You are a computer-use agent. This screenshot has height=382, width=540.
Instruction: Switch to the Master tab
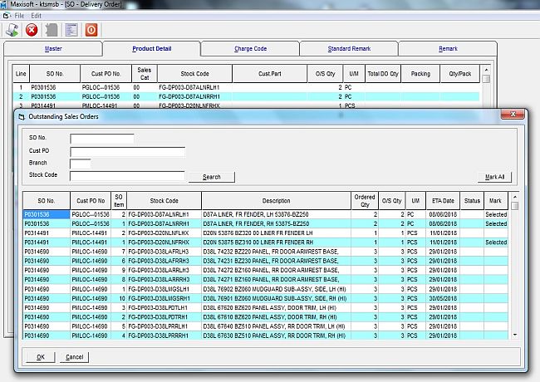[x=53, y=49]
